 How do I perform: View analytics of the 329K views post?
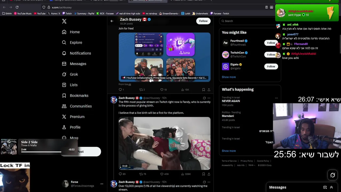tap(186, 174)
